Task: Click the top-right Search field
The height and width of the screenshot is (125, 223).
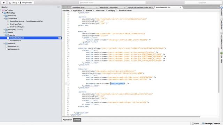Action: pyautogui.click(x=203, y=2)
